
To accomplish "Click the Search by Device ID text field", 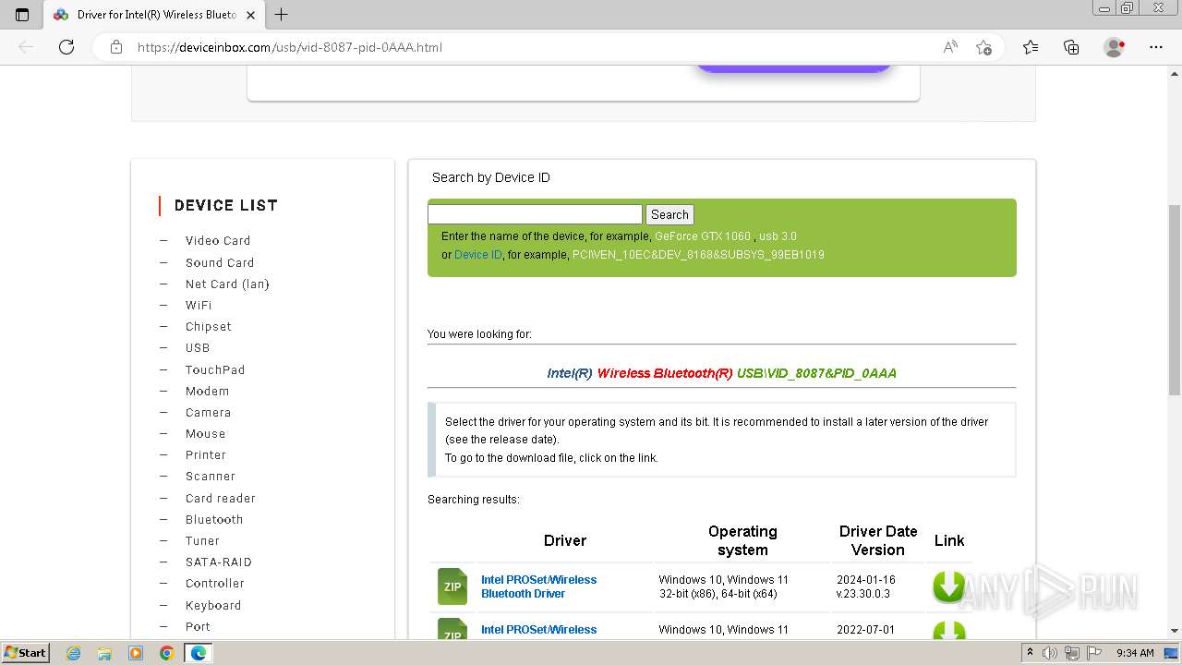I will click(x=535, y=214).
